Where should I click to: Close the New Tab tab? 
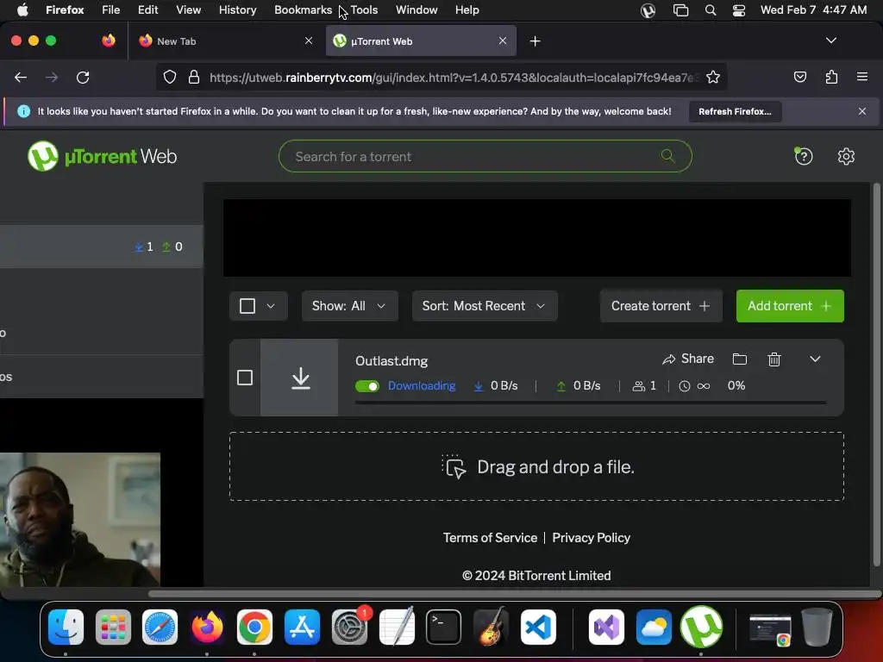tap(309, 41)
